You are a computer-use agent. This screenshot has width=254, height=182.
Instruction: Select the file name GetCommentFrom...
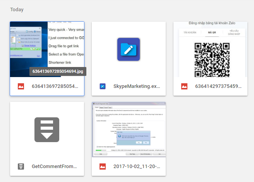point(54,167)
